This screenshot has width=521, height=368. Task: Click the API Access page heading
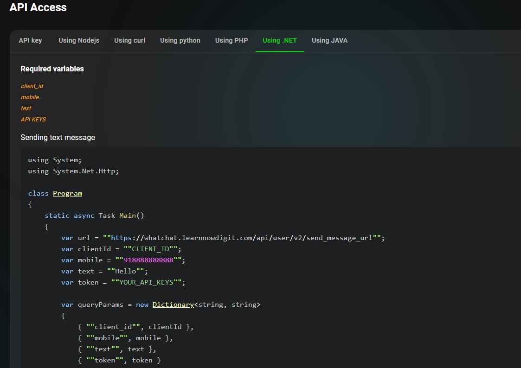pos(38,7)
